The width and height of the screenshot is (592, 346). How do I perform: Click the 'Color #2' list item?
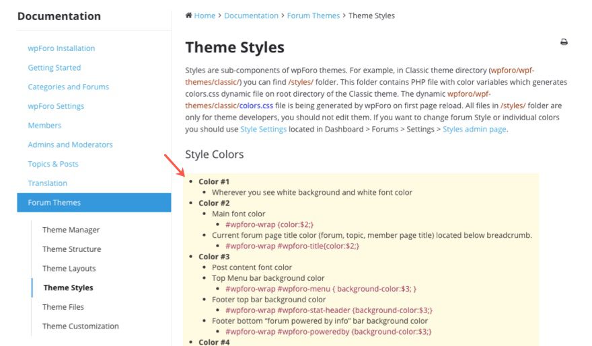(x=214, y=203)
